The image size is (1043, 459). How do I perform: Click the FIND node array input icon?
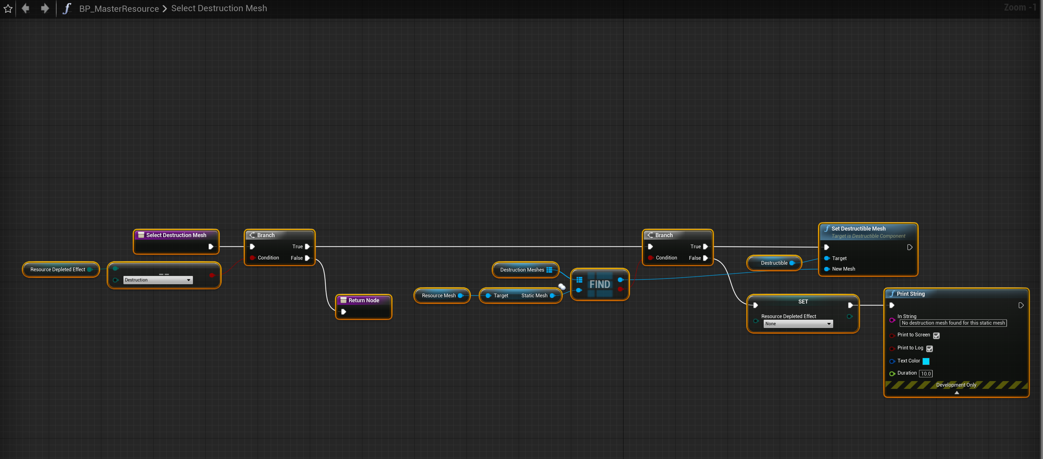[x=579, y=280]
